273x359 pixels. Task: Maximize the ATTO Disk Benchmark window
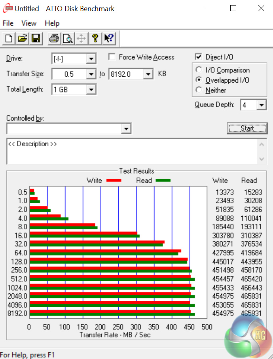tap(233, 8)
